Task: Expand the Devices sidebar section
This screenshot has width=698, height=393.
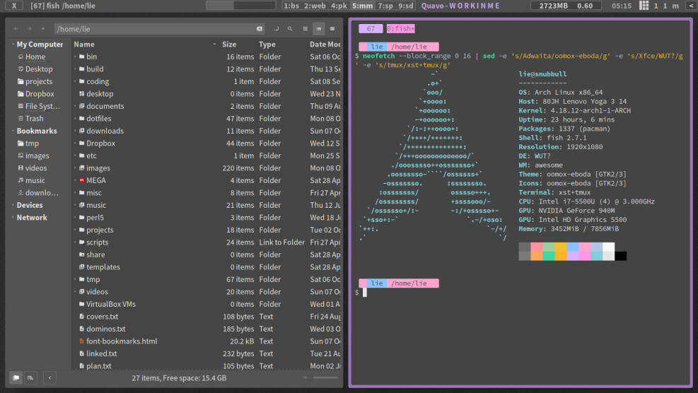Action: pos(13,206)
